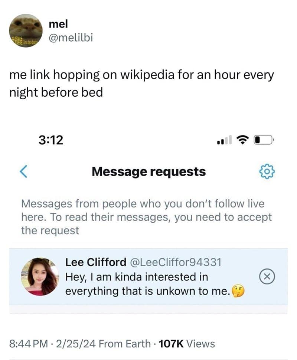Screen dimensions: 297x360
Task: Select the @LeeCliffor94331 handle
Action: coord(175,262)
